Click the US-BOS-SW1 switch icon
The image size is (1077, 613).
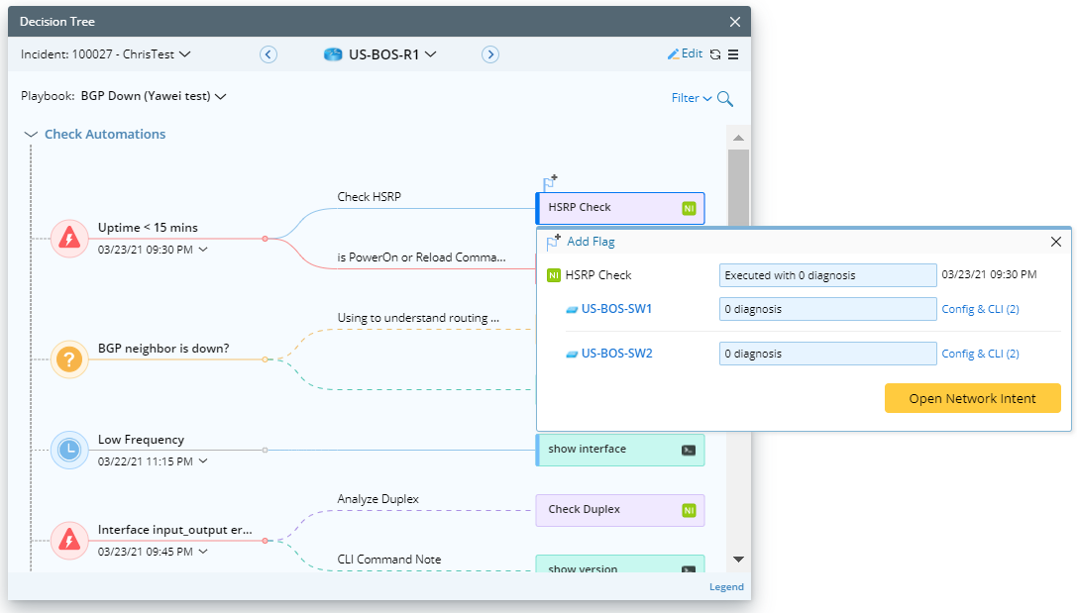coord(572,310)
